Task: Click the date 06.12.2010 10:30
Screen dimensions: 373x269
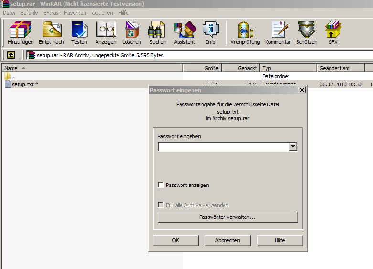Action: (x=341, y=84)
